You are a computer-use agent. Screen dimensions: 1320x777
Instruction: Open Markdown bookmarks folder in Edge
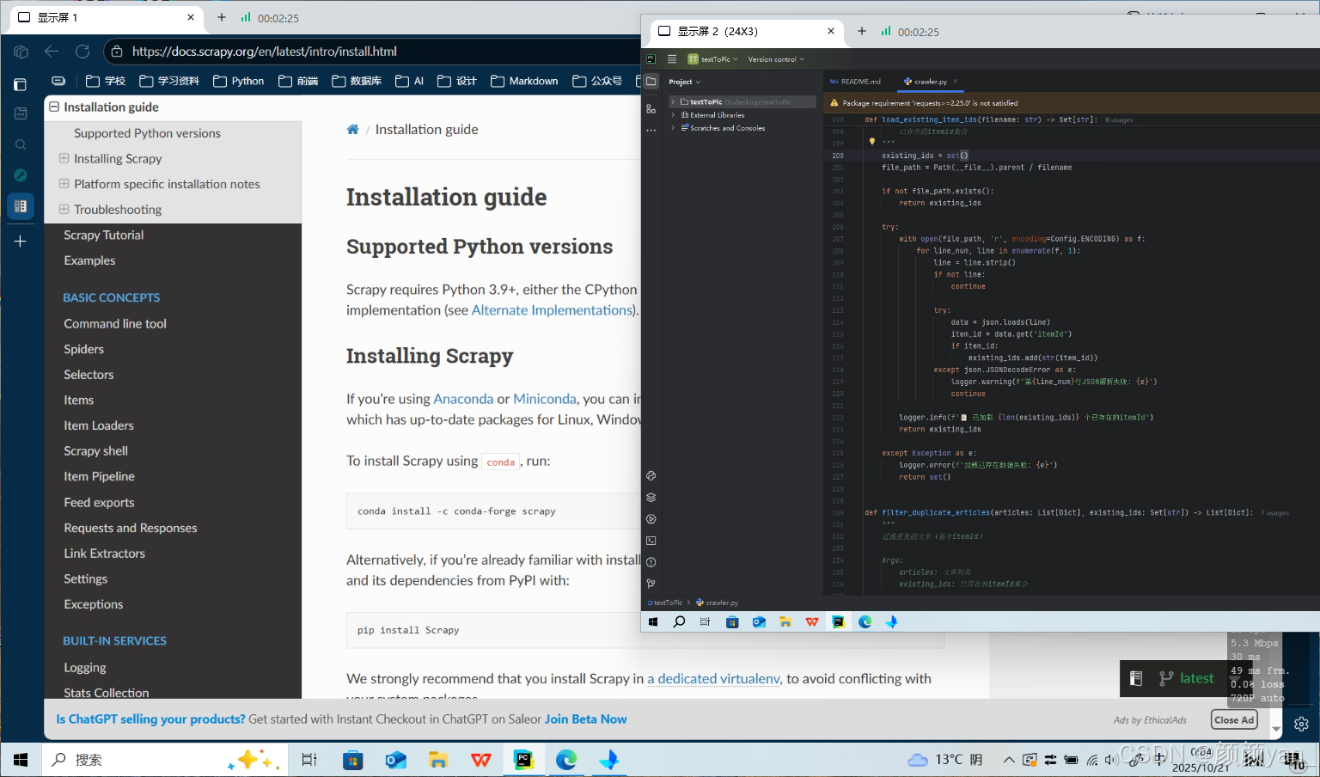(x=524, y=81)
